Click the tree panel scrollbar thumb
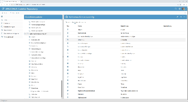 tap(62, 89)
